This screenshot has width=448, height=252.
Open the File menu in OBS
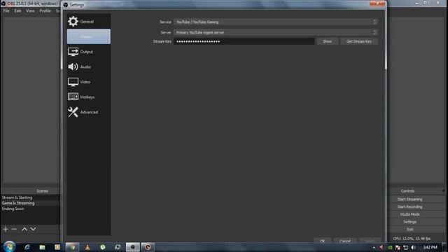click(6, 11)
